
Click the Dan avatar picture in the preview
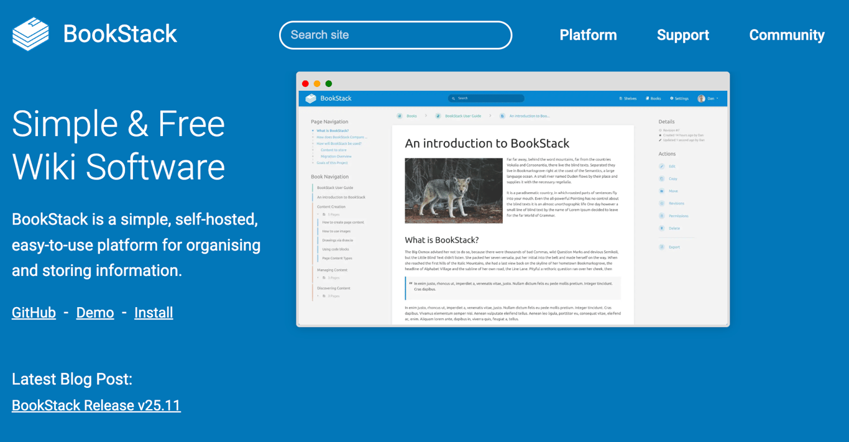pyautogui.click(x=701, y=98)
